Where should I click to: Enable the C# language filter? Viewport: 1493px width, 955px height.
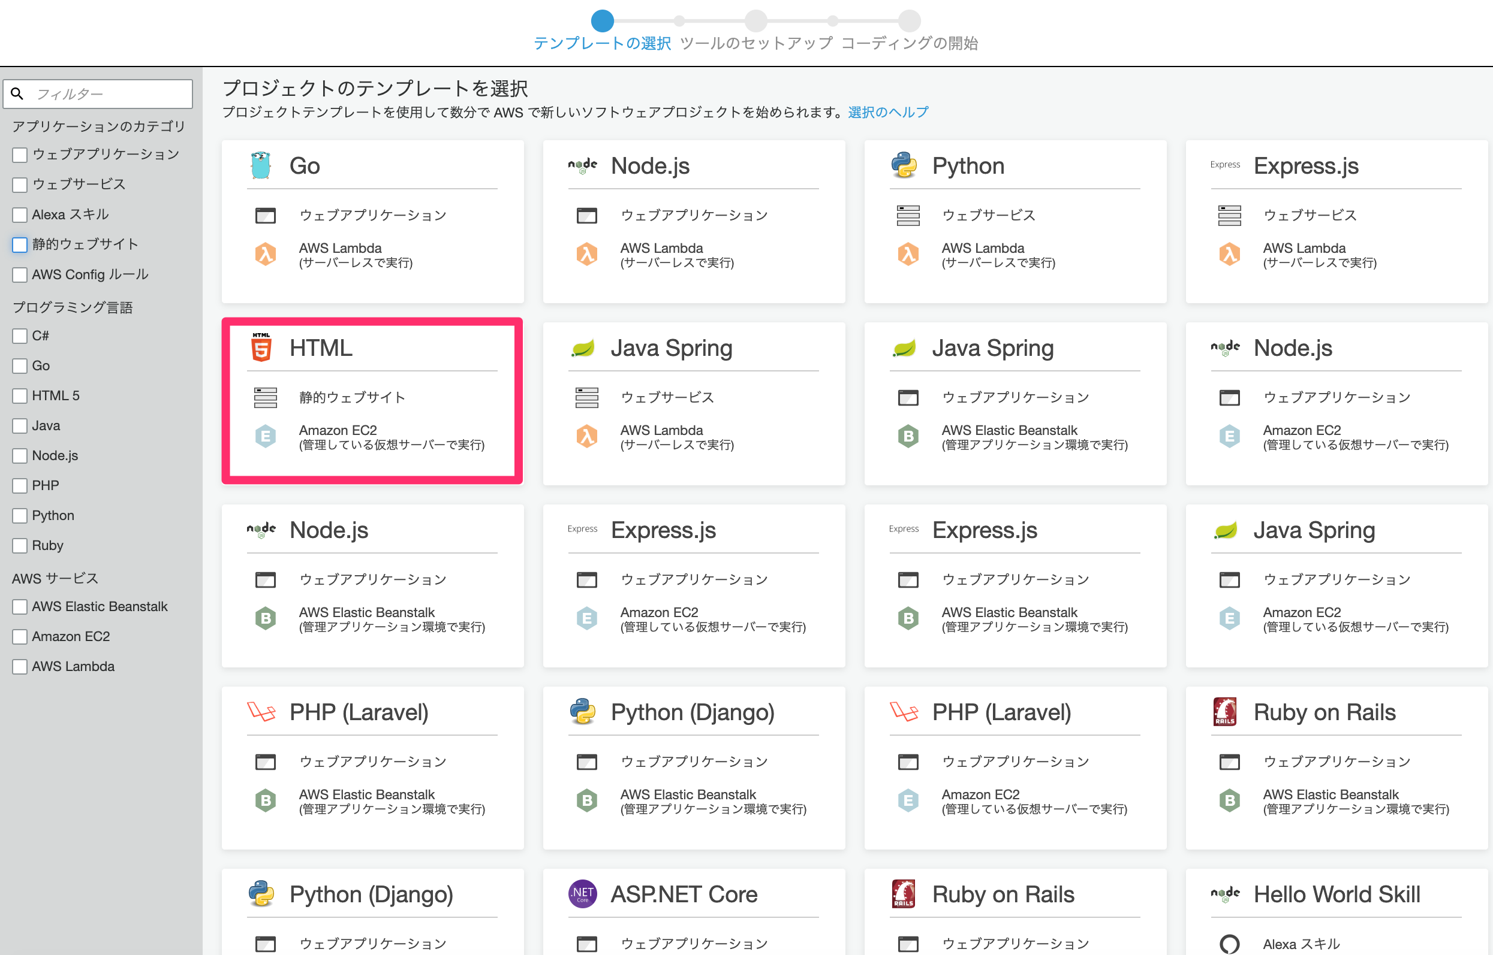pos(20,336)
